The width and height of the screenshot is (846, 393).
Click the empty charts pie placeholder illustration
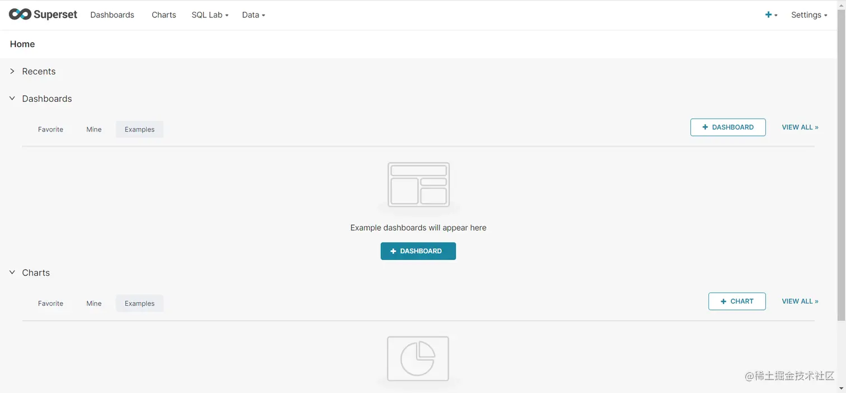[x=418, y=359]
